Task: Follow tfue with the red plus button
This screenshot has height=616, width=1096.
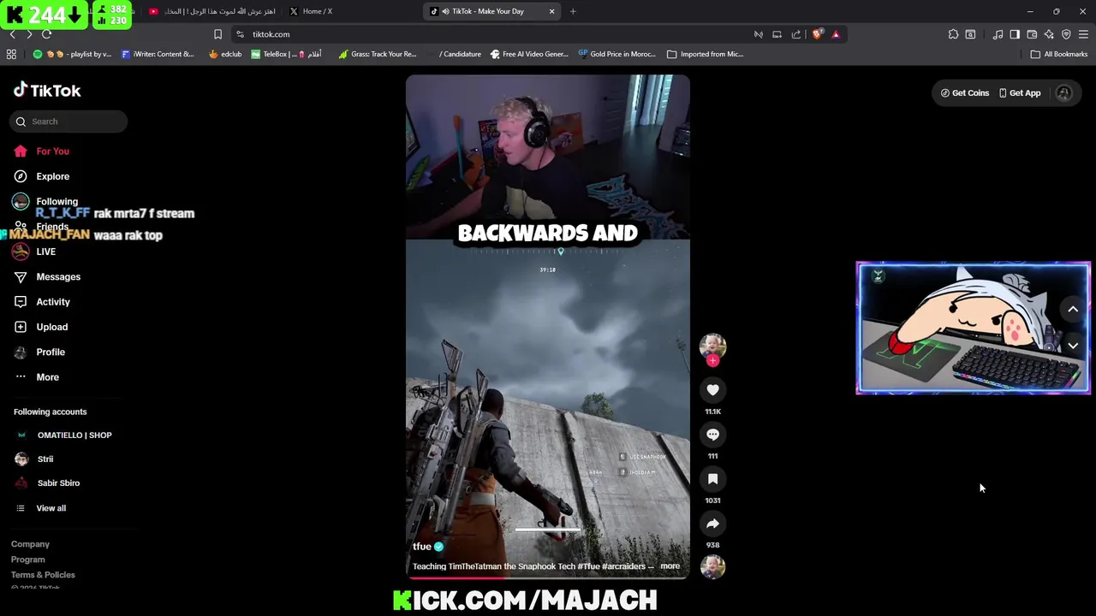Action: tap(712, 361)
